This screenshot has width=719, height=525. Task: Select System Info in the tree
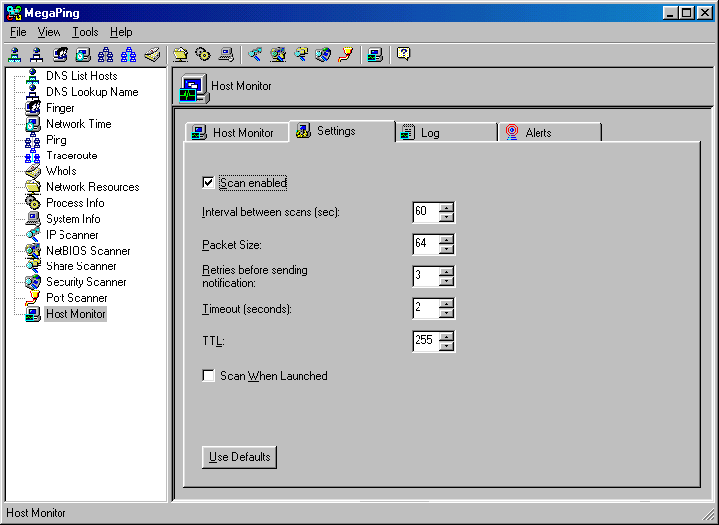tap(73, 219)
